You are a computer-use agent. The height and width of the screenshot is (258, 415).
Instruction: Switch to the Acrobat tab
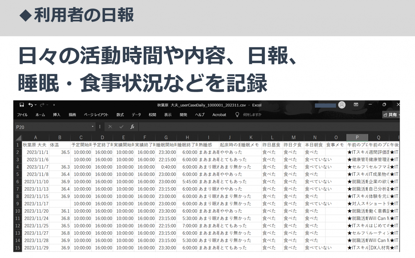coord(219,115)
